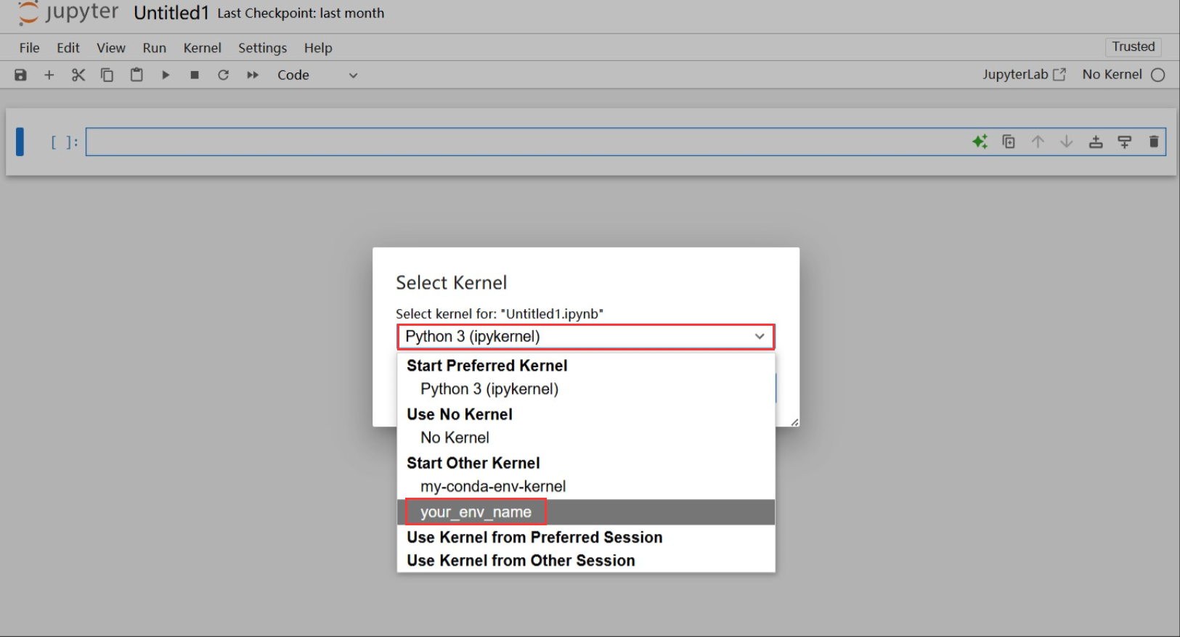Paste cell using the clipboard icon
The image size is (1180, 637).
[x=137, y=75]
